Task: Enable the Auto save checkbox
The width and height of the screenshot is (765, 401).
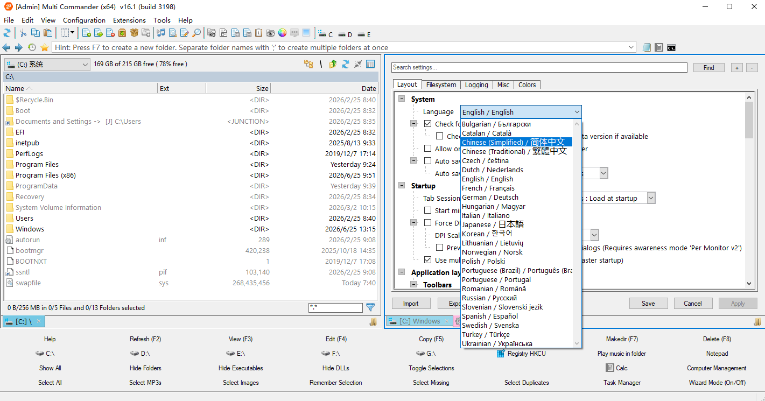Action: (428, 161)
